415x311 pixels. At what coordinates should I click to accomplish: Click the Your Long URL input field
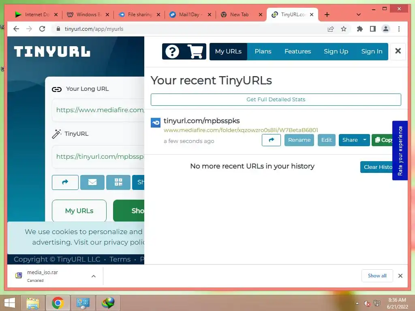click(x=98, y=110)
